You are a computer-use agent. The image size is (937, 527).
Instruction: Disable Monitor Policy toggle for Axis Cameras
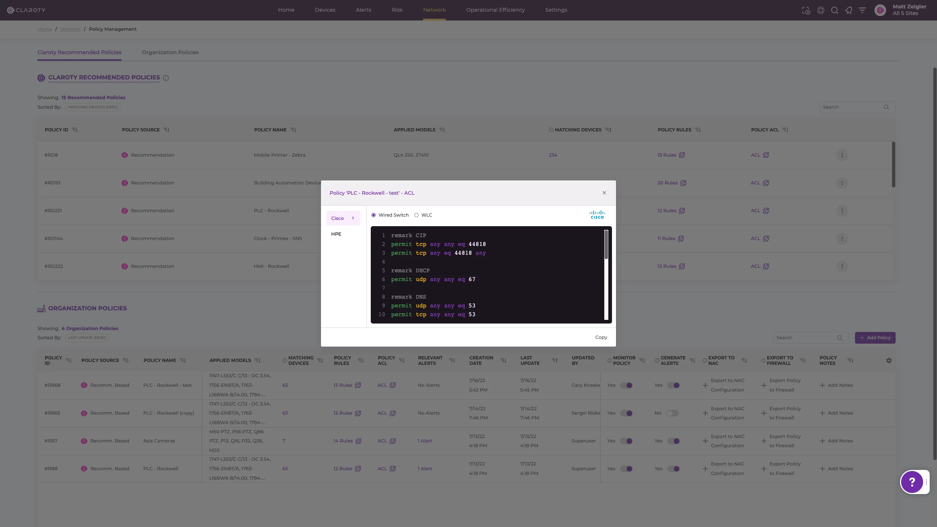pyautogui.click(x=626, y=441)
